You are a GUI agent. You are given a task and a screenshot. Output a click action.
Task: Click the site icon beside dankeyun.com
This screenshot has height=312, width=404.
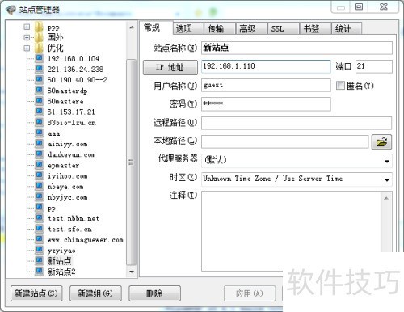40,154
